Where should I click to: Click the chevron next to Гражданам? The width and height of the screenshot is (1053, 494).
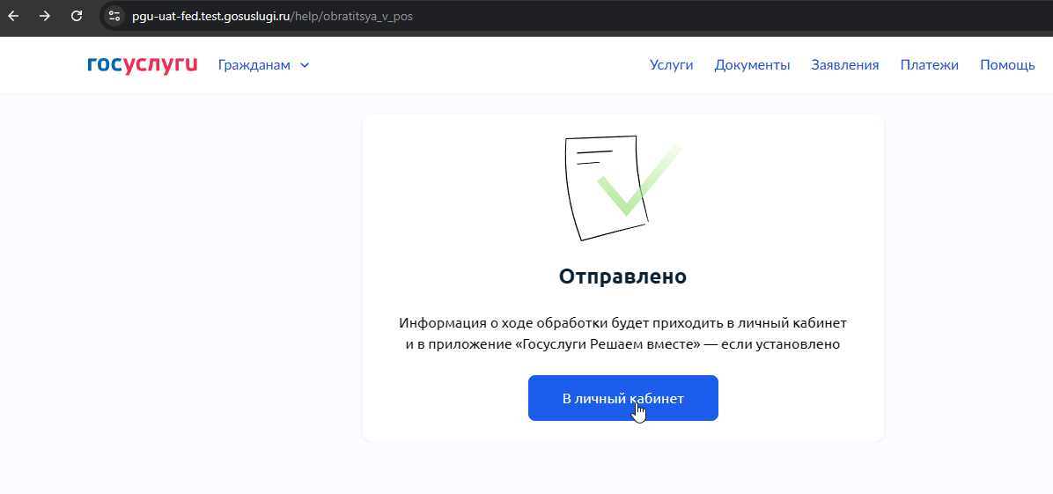point(305,65)
